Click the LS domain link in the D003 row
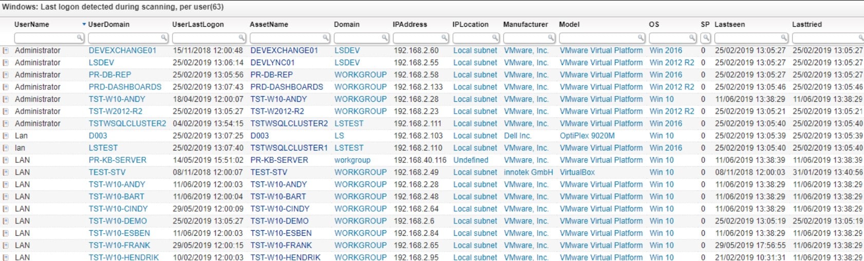Image resolution: width=864 pixels, height=261 pixels. pyautogui.click(x=340, y=136)
